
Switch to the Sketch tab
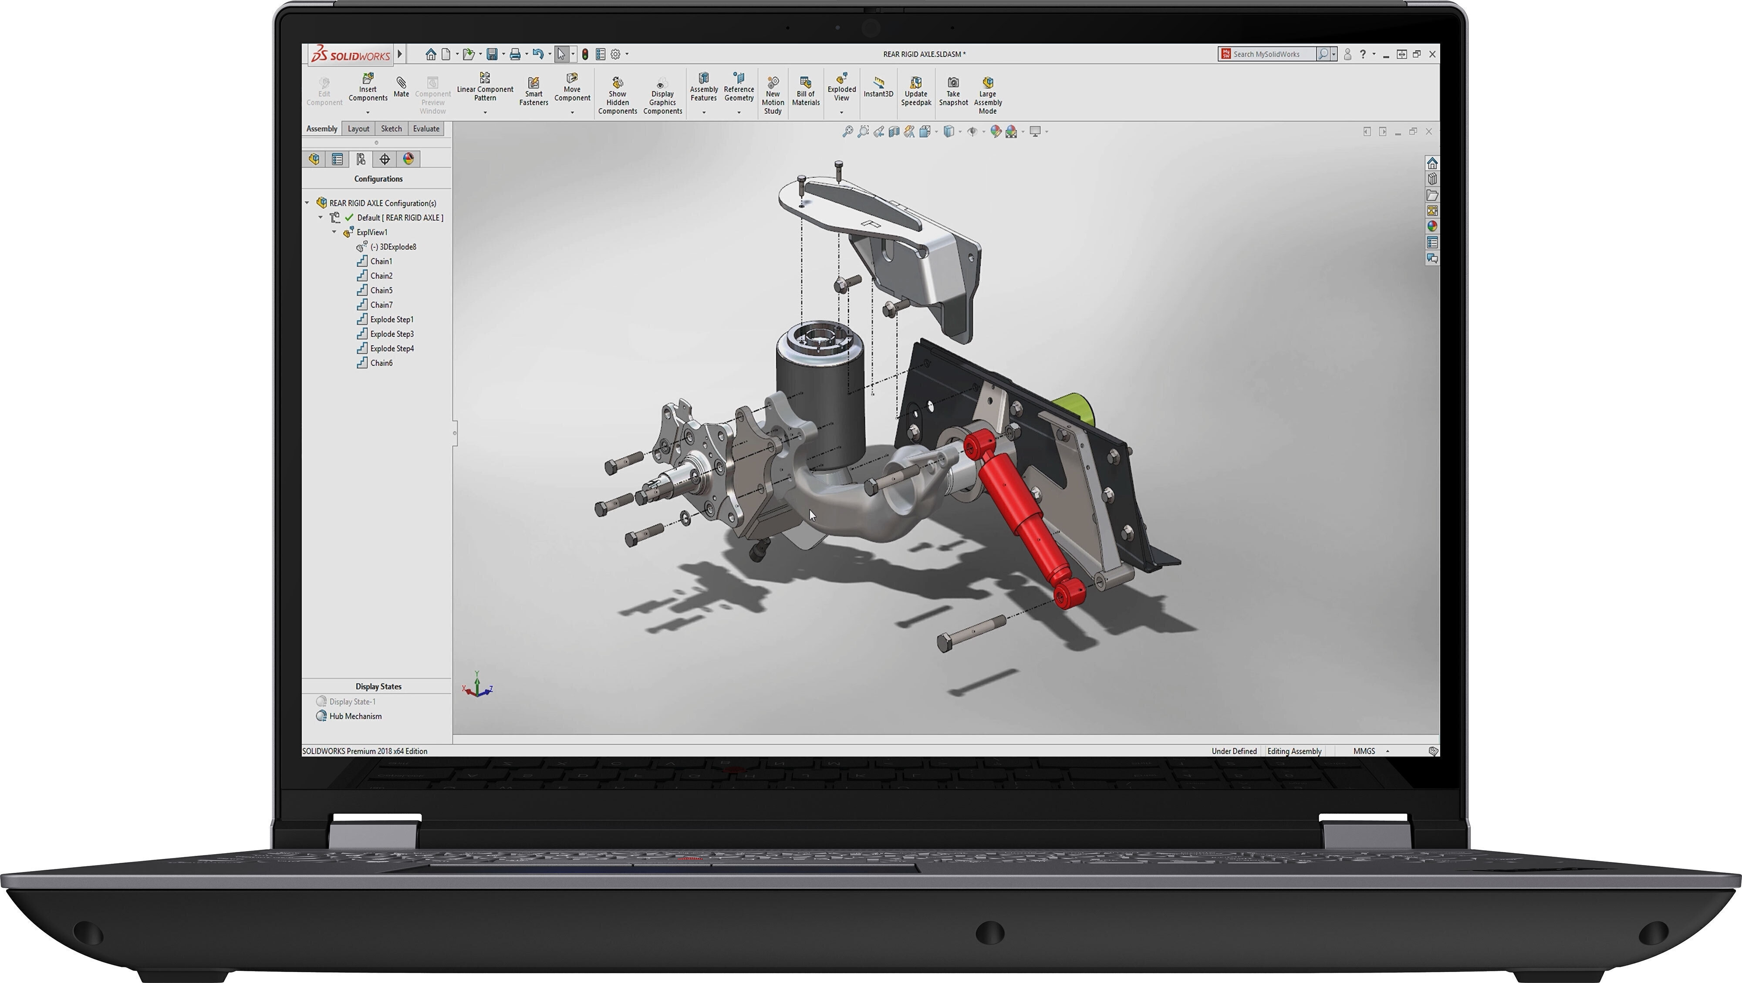[x=391, y=128]
